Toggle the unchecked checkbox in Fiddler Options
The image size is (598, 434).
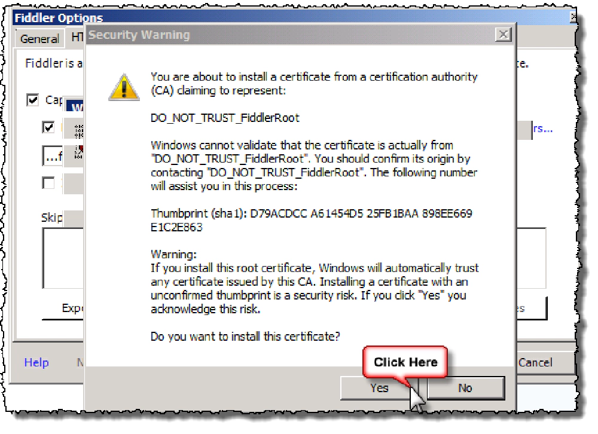pos(48,183)
